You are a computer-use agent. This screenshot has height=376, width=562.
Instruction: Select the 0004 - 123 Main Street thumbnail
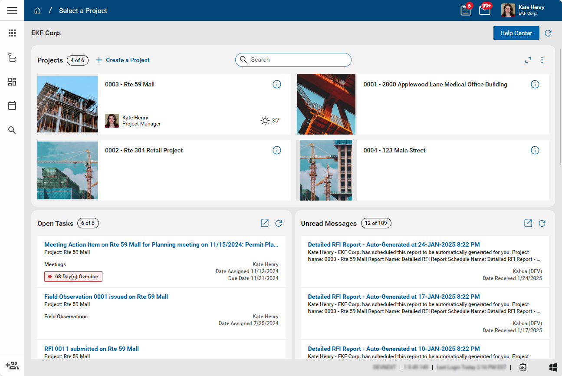point(326,170)
